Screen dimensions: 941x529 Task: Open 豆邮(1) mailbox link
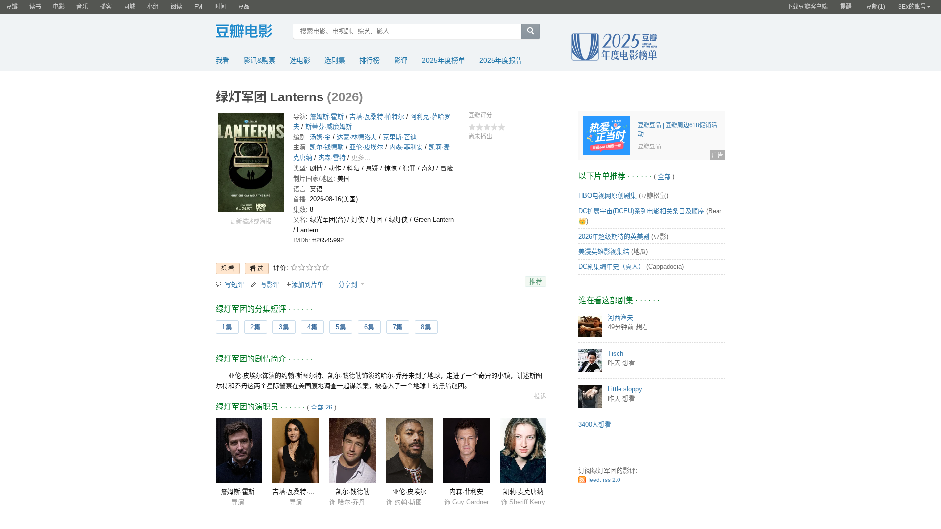(x=875, y=7)
